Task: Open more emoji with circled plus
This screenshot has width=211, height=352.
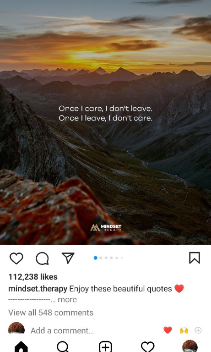Action: 198,330
